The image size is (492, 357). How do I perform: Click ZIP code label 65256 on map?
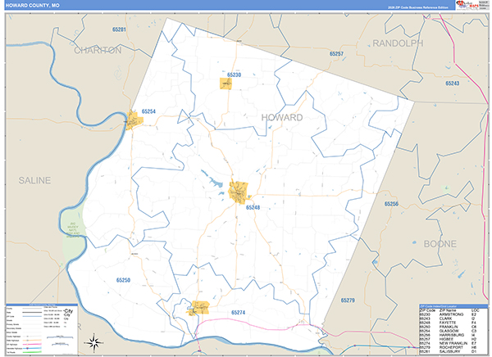pos(391,204)
